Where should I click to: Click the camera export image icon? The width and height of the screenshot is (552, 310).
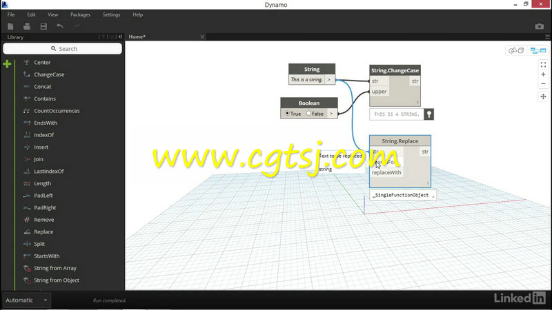tap(540, 26)
